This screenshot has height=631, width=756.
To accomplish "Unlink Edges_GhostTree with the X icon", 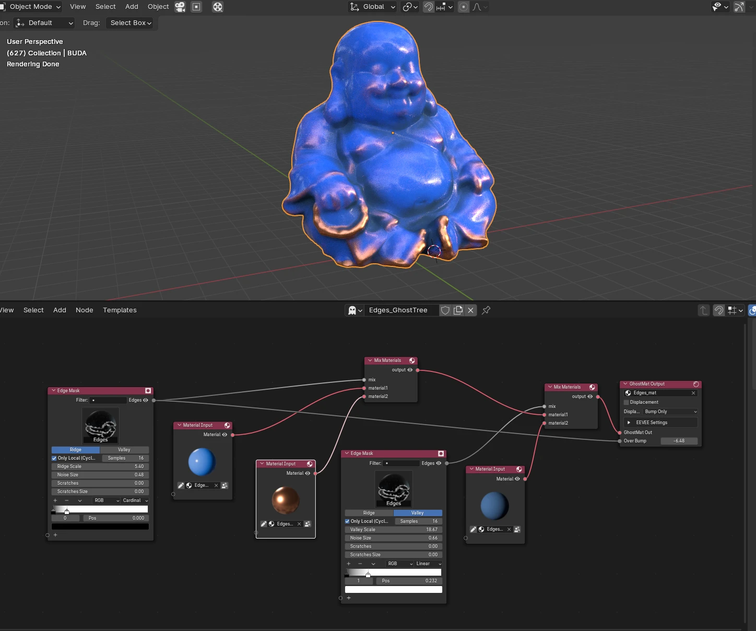I will tap(471, 310).
